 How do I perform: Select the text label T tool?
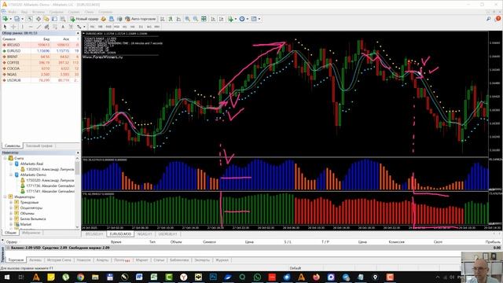(x=71, y=27)
